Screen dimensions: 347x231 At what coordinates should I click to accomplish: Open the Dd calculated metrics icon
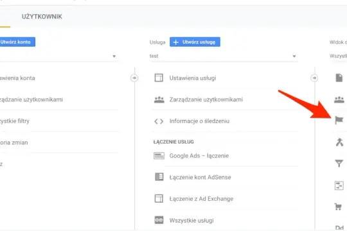(339, 228)
